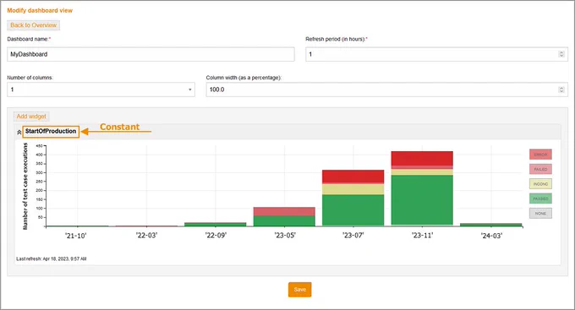This screenshot has height=310, width=575.
Task: Click the green passed segment of the '23-11' bar
Action: click(422, 199)
